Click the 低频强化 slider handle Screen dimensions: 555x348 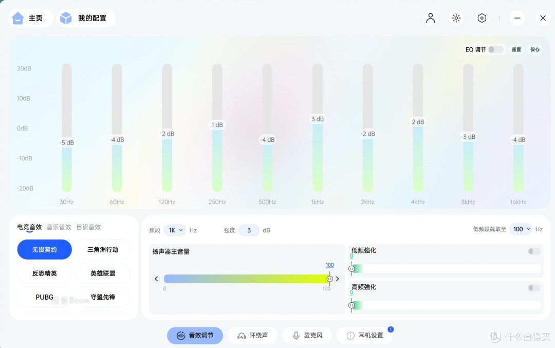(351, 269)
